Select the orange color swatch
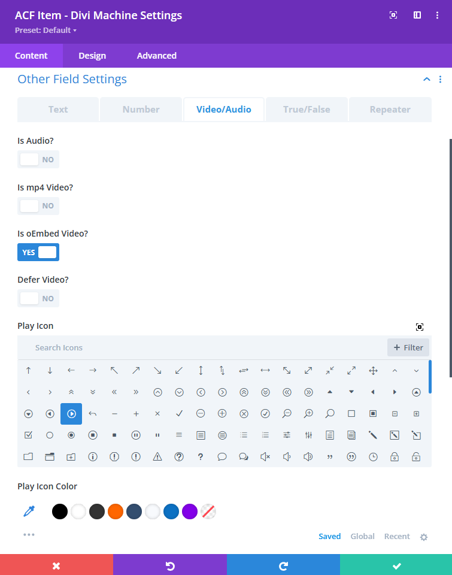The width and height of the screenshot is (452, 575). point(116,512)
